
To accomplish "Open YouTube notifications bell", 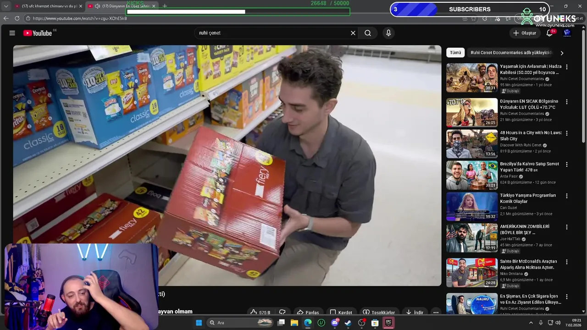I will pos(550,33).
